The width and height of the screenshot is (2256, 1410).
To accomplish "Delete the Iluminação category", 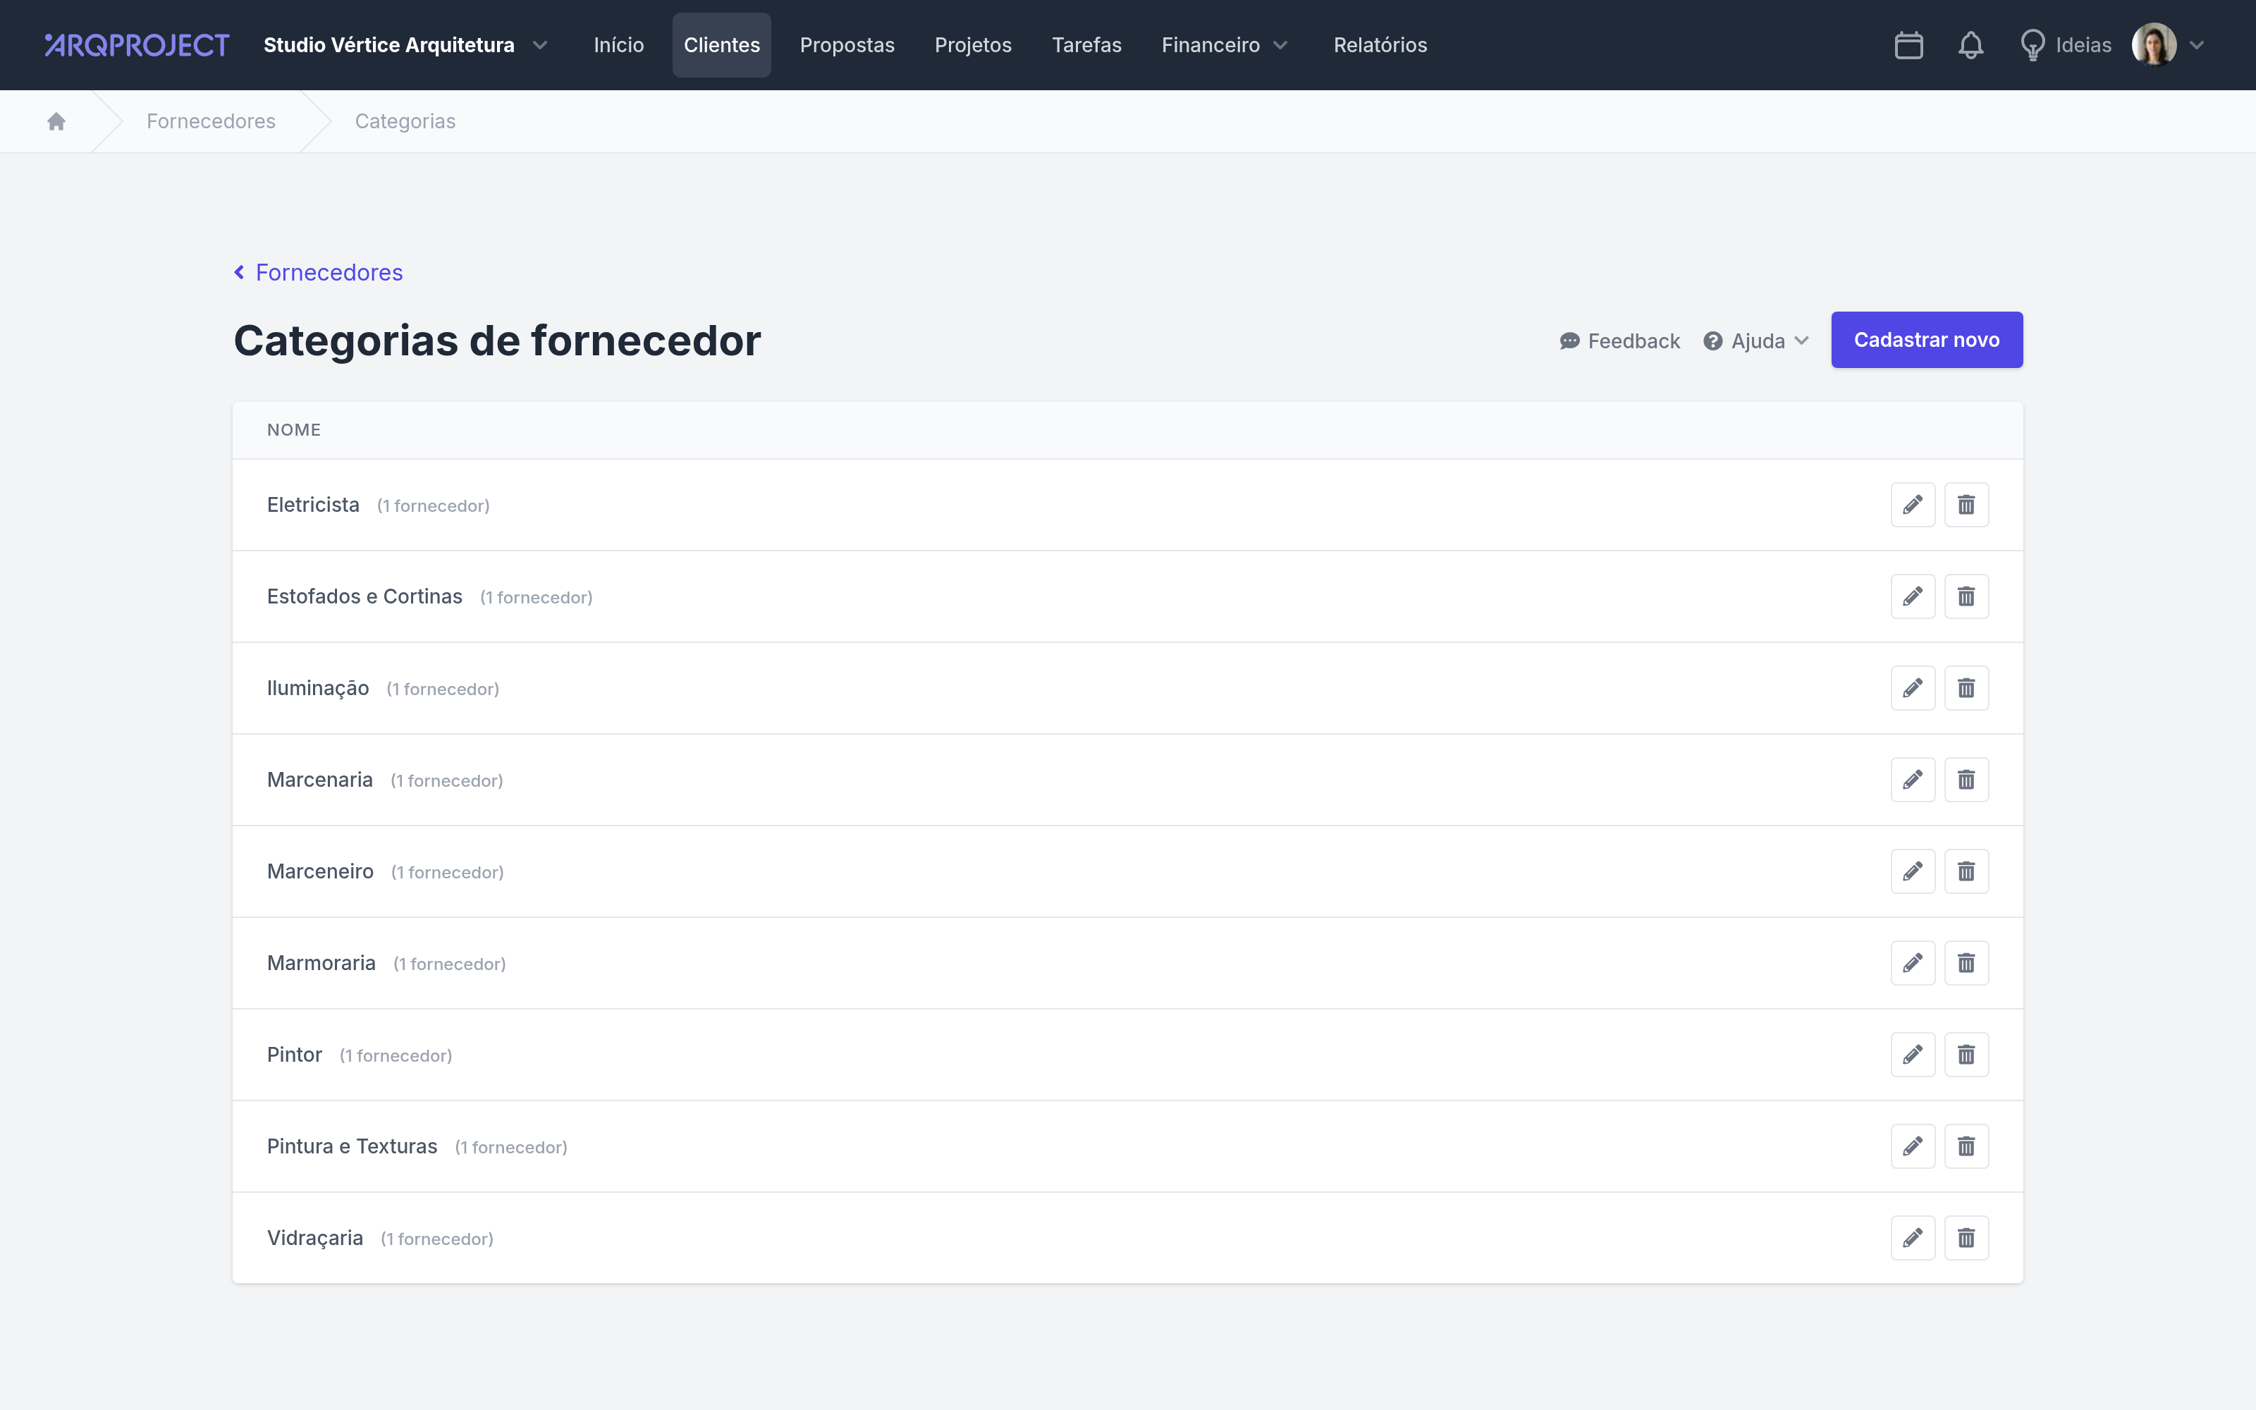I will pos(1966,688).
